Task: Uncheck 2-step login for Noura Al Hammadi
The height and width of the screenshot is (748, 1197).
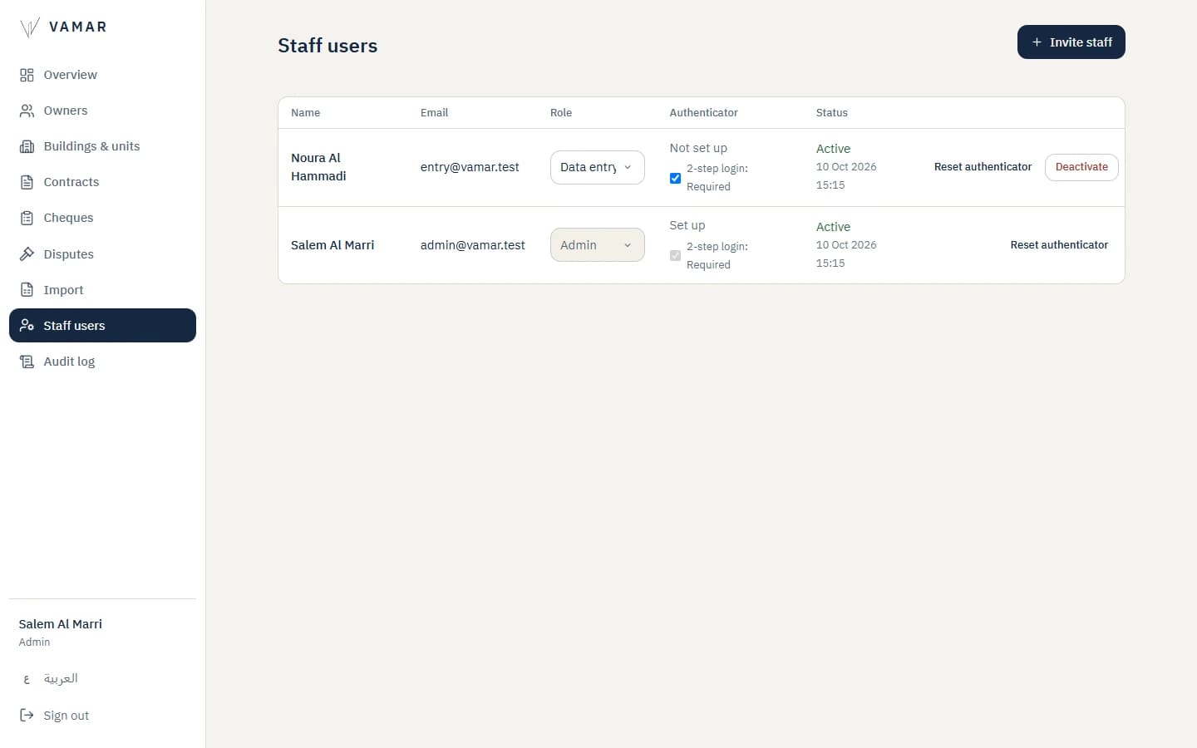Action: point(675,178)
